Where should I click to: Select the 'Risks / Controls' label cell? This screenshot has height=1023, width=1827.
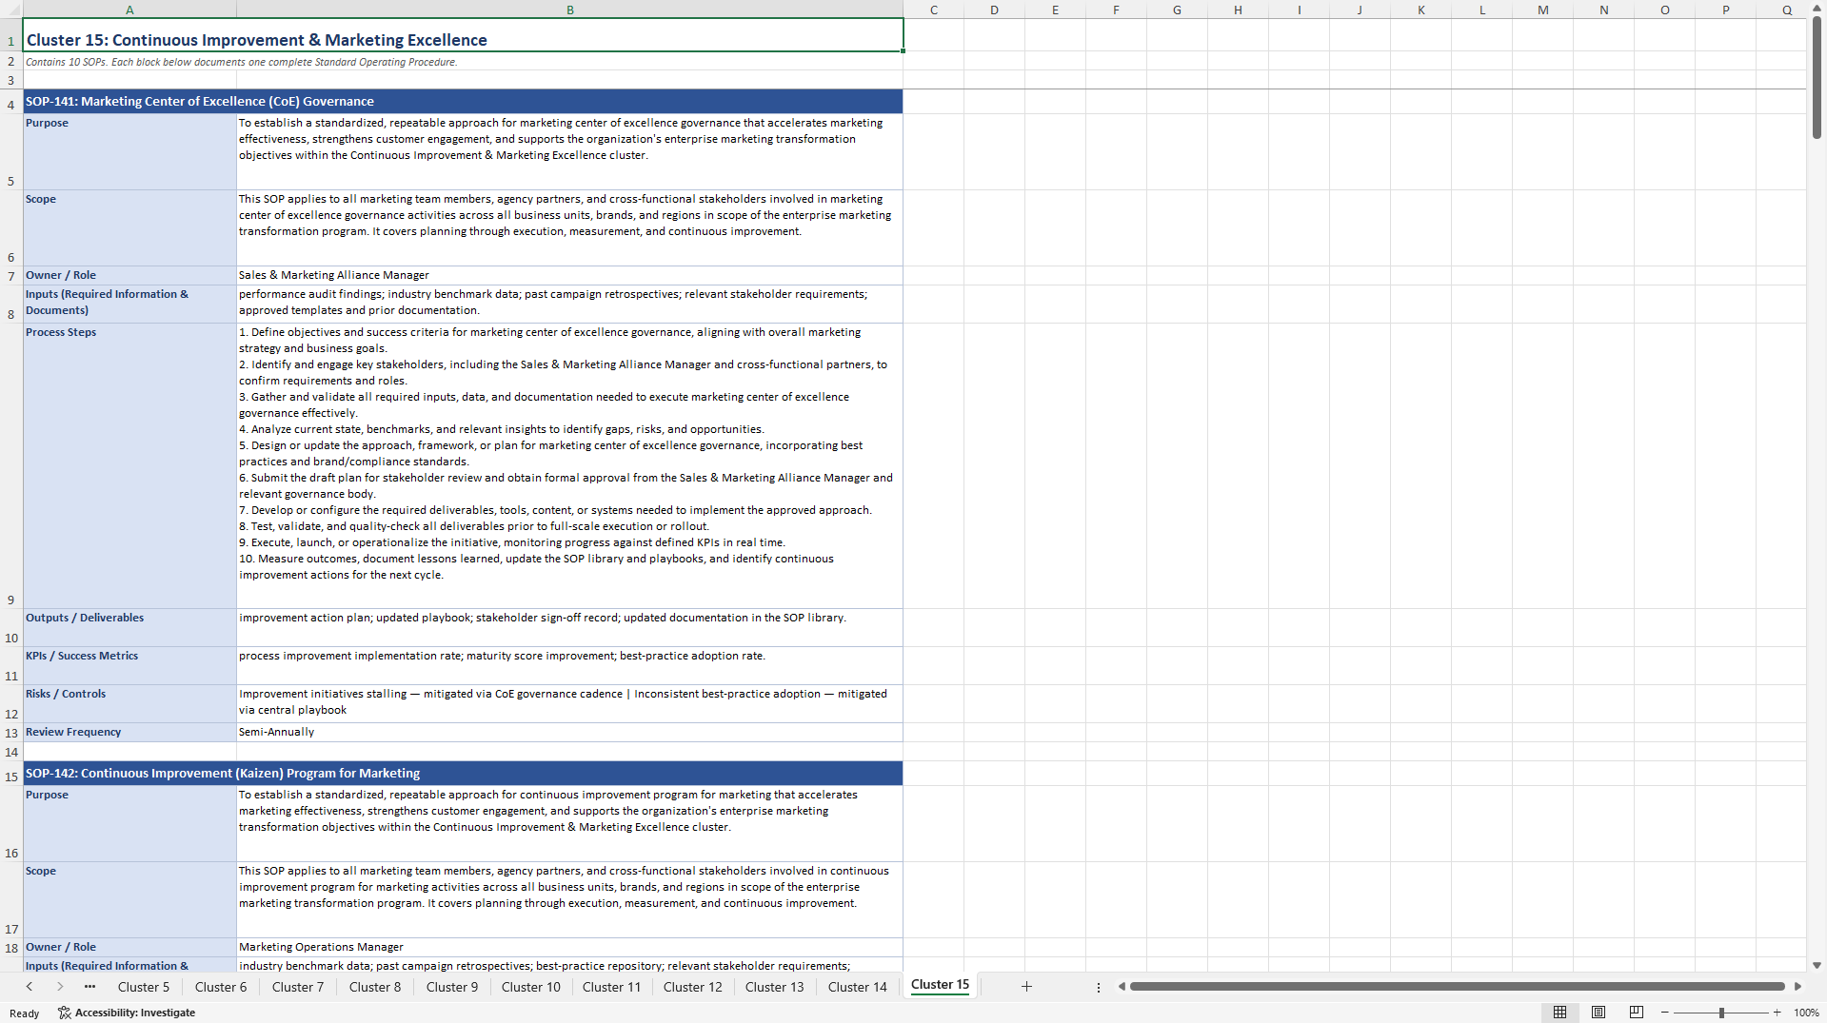tap(129, 704)
